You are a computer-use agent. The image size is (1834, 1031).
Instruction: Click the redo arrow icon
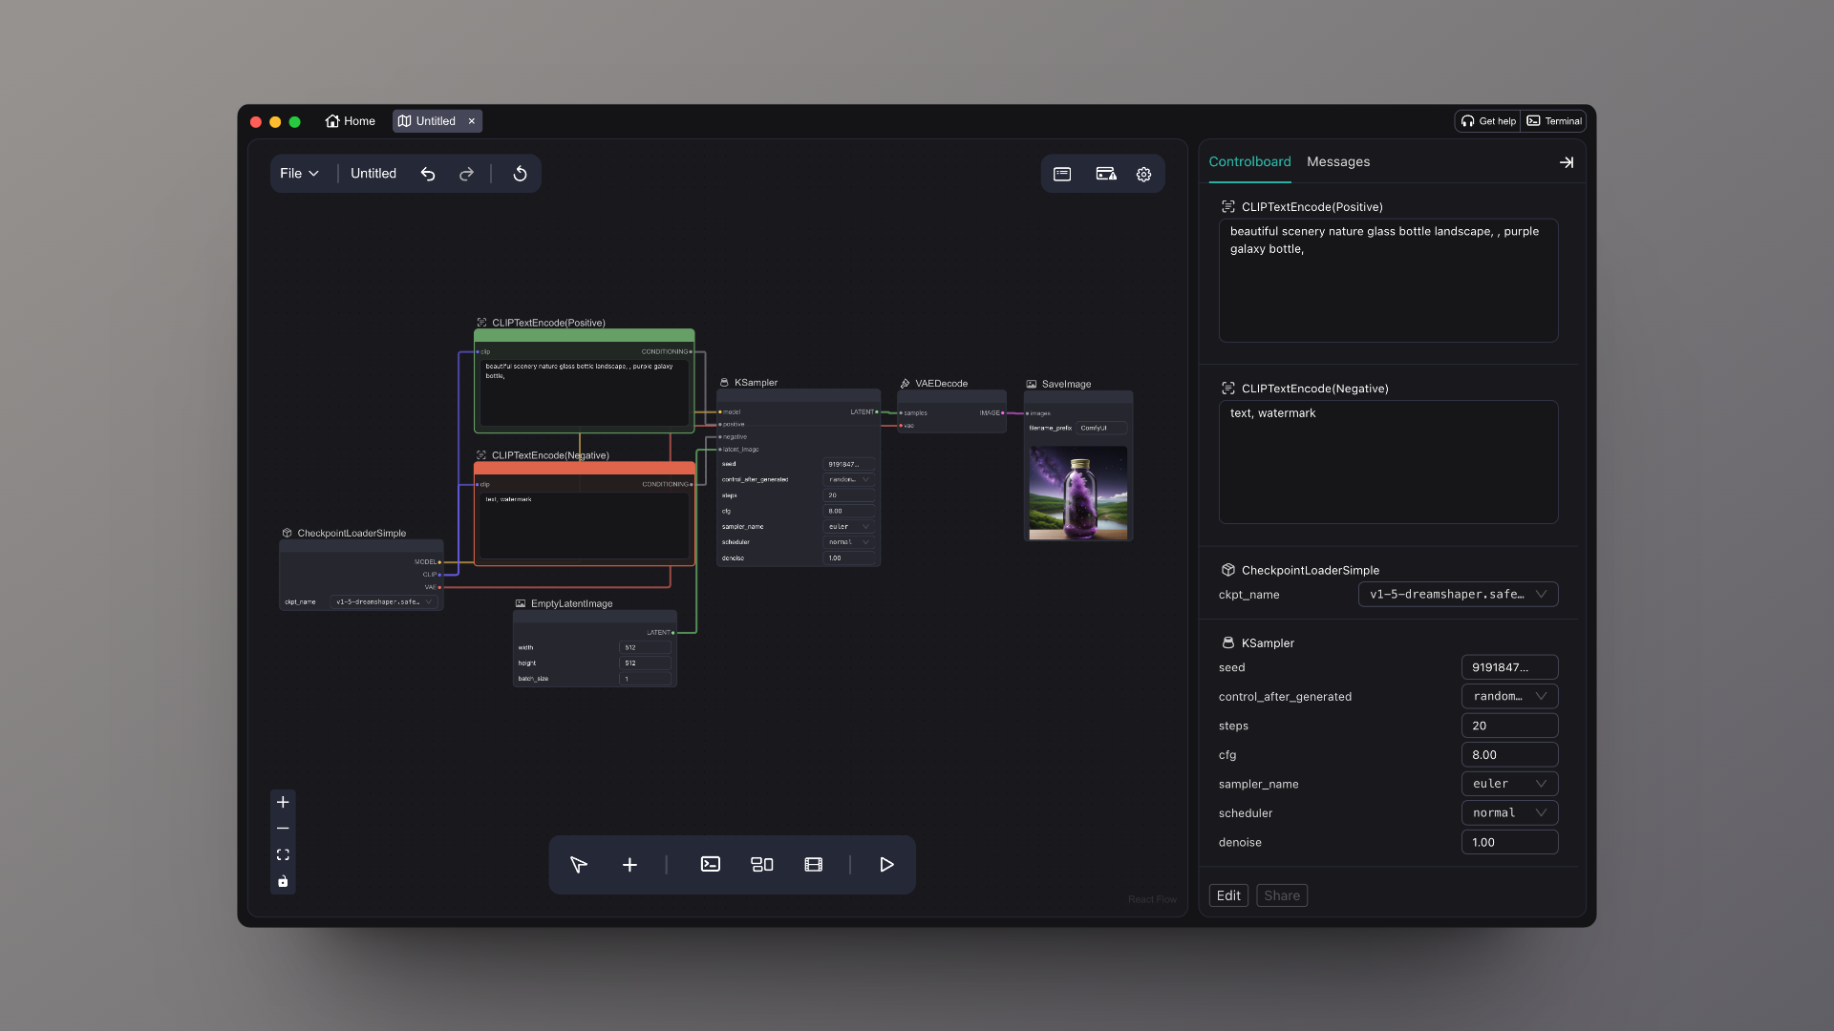coord(466,174)
